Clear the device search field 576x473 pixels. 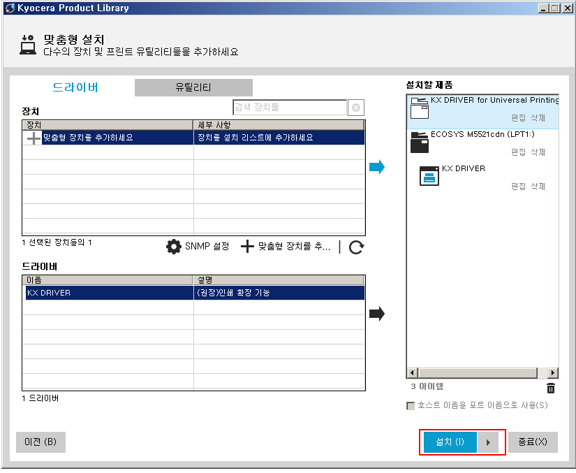[x=355, y=108]
